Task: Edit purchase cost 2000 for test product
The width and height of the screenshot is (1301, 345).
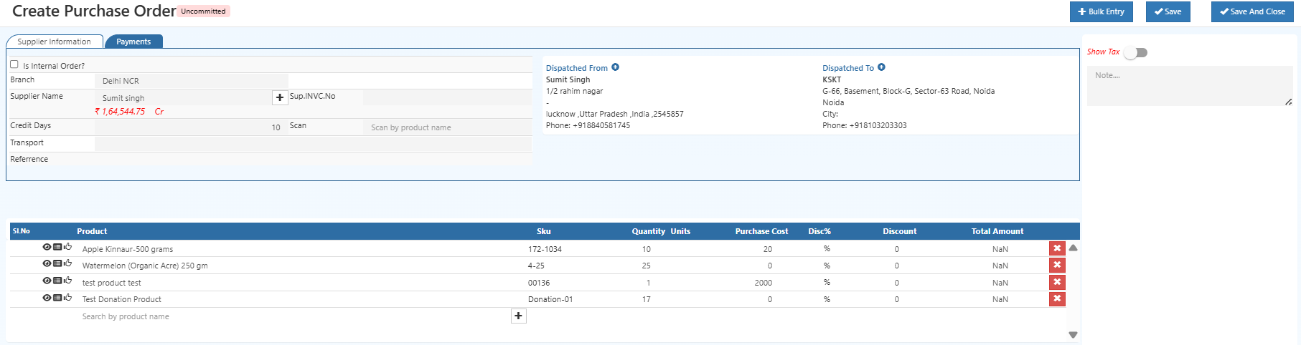Action: coord(763,283)
